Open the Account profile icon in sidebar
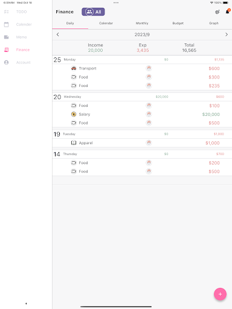 (x=7, y=62)
